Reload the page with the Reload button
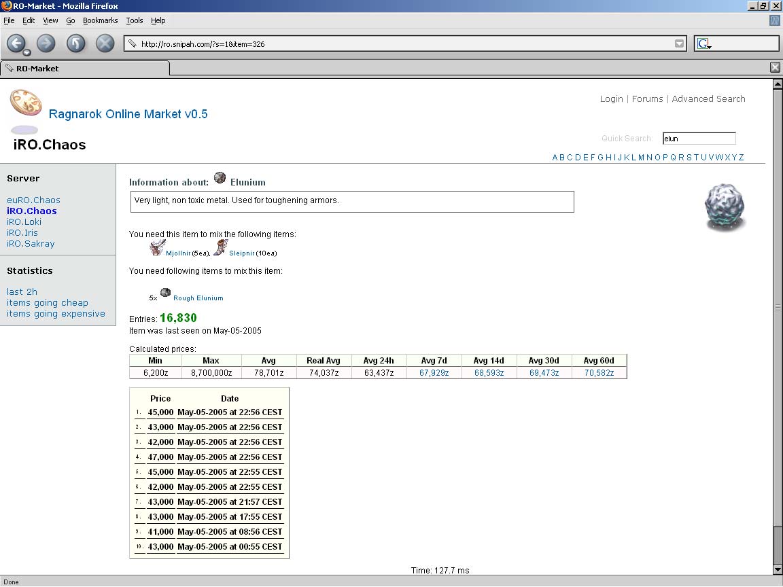 (x=76, y=43)
